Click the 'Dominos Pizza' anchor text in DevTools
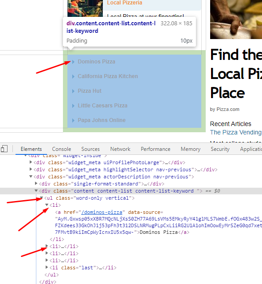 tap(159, 232)
